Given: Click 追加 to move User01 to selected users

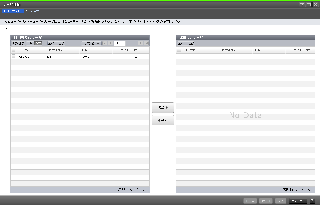Looking at the screenshot, I should [163, 108].
